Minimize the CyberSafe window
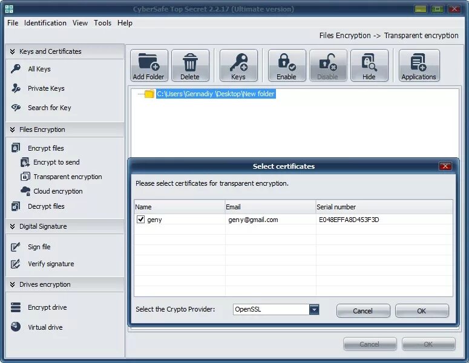The image size is (469, 363). click(x=420, y=9)
